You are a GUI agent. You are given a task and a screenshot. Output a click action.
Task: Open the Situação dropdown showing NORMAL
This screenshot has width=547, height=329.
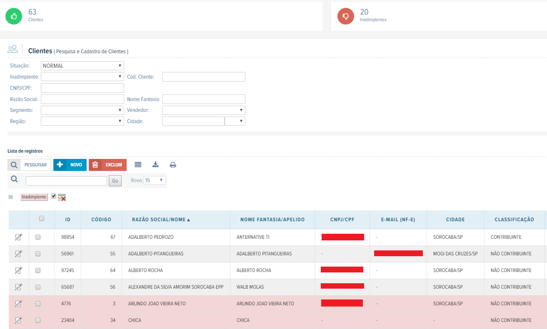[x=82, y=66]
